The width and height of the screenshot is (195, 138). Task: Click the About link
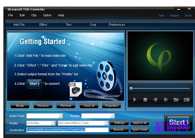(188, 15)
